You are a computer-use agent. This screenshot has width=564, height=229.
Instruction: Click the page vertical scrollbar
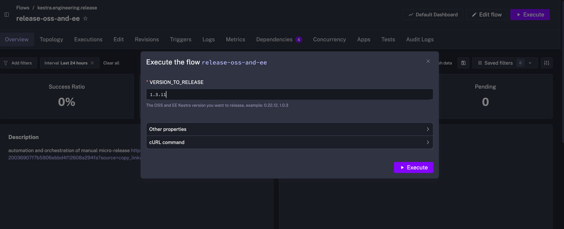click(x=563, y=71)
